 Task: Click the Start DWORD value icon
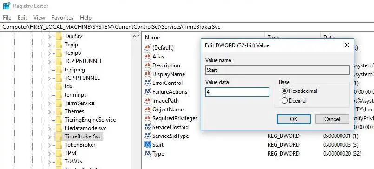click(148, 144)
